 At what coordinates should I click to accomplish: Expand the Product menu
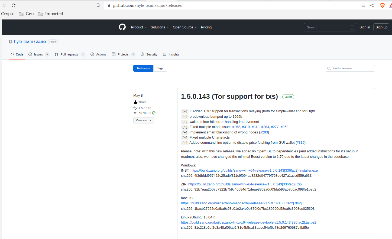(x=139, y=27)
